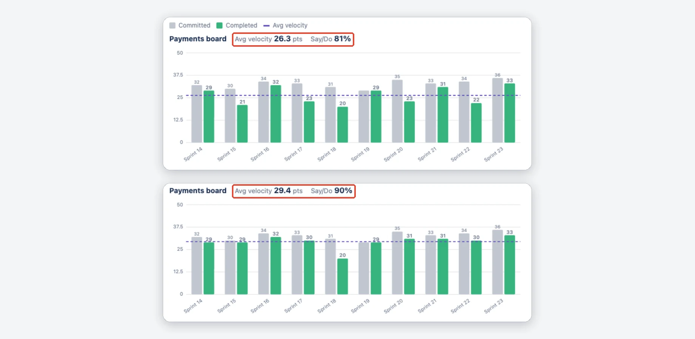Select Sprint 15 completed bar labeled 21
The height and width of the screenshot is (339, 695).
[242, 124]
